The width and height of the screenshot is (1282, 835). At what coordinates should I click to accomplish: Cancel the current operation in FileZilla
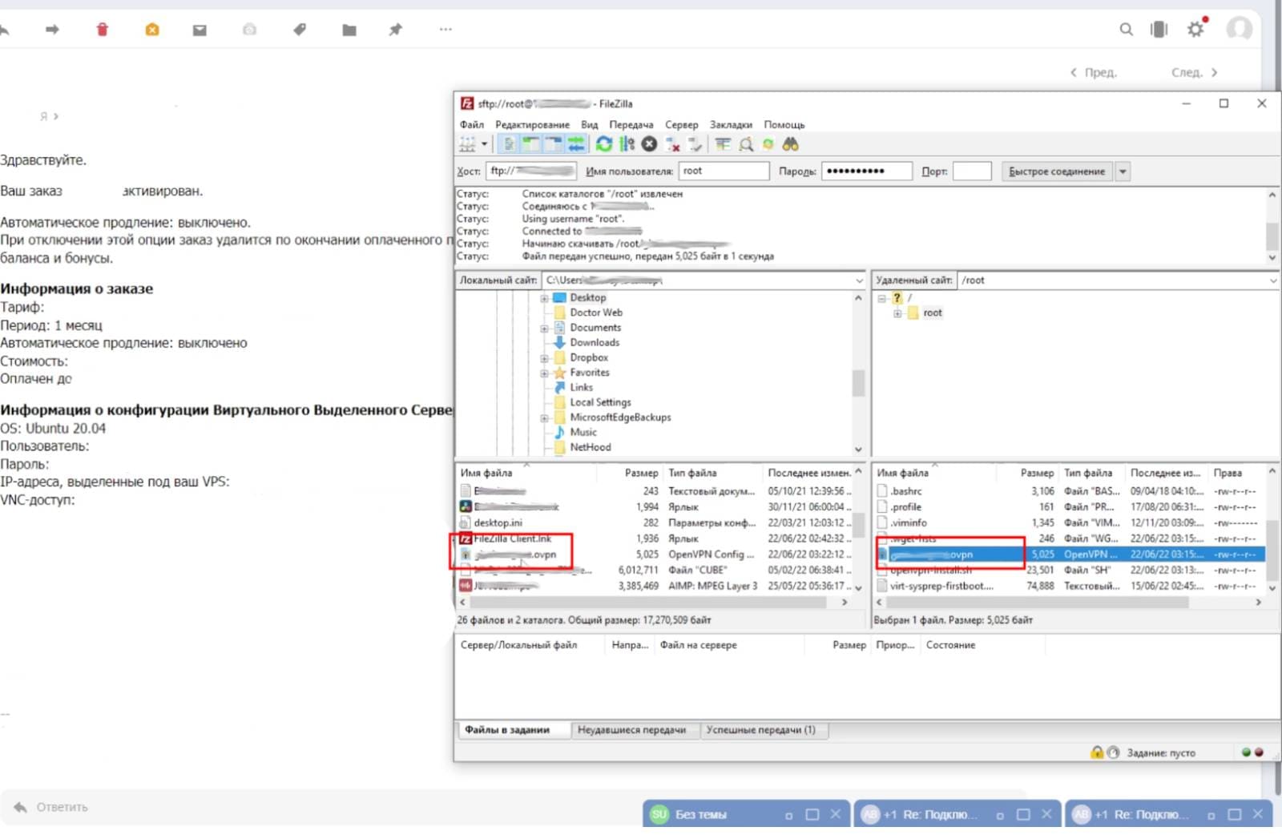point(650,144)
